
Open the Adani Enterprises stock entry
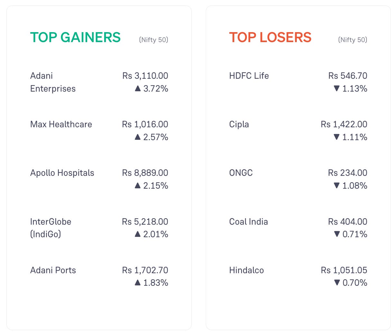pos(53,82)
